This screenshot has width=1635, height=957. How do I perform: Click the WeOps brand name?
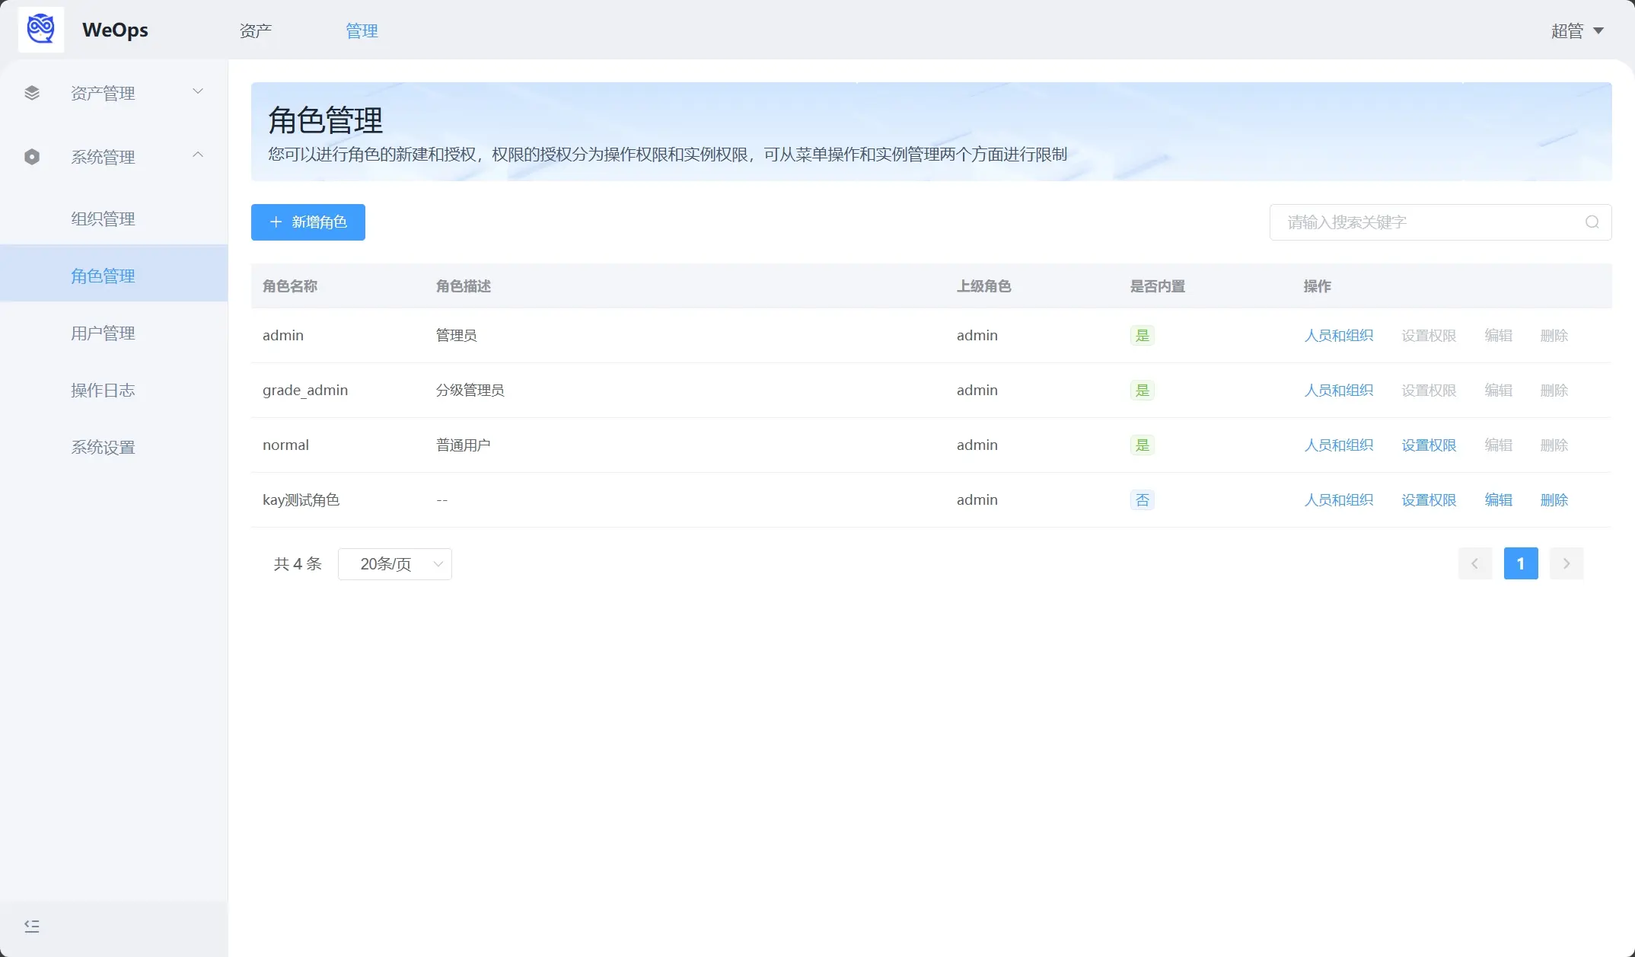(115, 30)
